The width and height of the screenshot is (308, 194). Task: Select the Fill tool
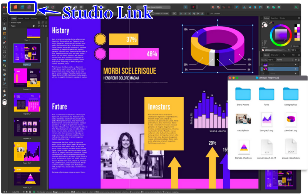click(4, 75)
